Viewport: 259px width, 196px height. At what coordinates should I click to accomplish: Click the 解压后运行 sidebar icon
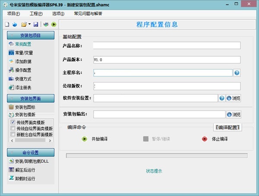point(11,170)
